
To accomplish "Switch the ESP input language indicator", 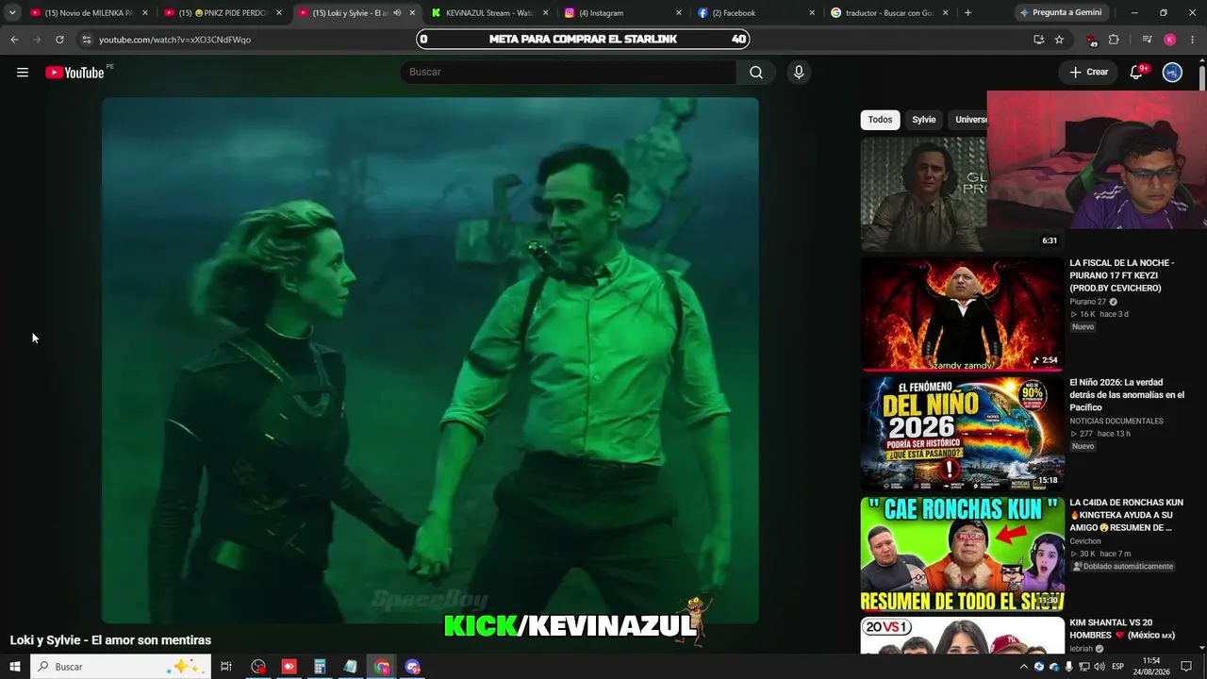I will [1118, 667].
